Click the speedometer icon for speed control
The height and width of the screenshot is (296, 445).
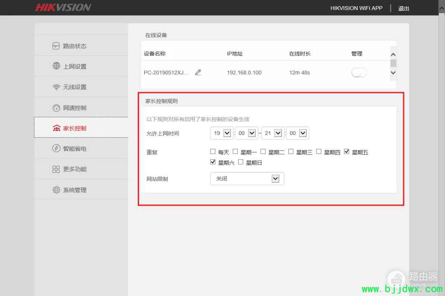pos(56,108)
